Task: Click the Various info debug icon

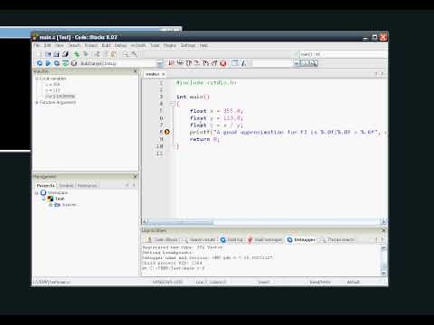Action: 243,63
